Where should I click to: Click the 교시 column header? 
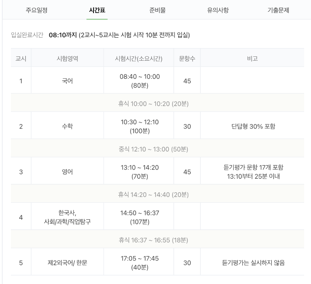coord(21,58)
